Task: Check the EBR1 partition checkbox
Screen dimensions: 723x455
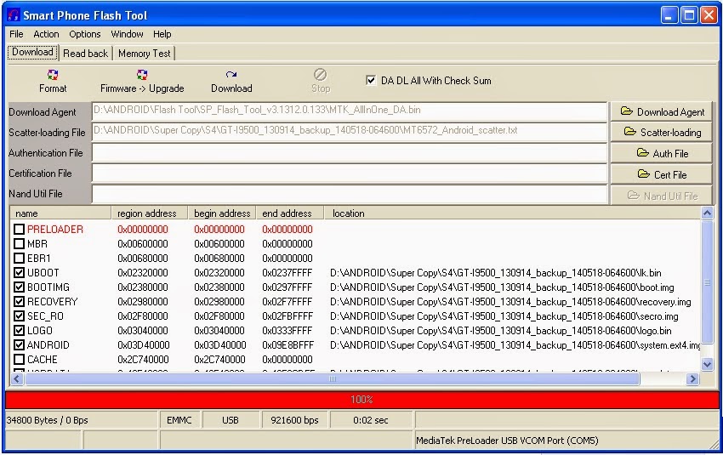Action: coord(19,259)
